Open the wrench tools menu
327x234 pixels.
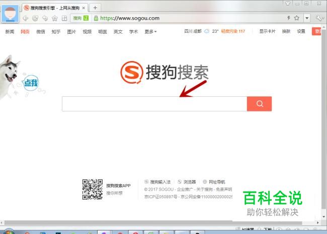(319, 18)
